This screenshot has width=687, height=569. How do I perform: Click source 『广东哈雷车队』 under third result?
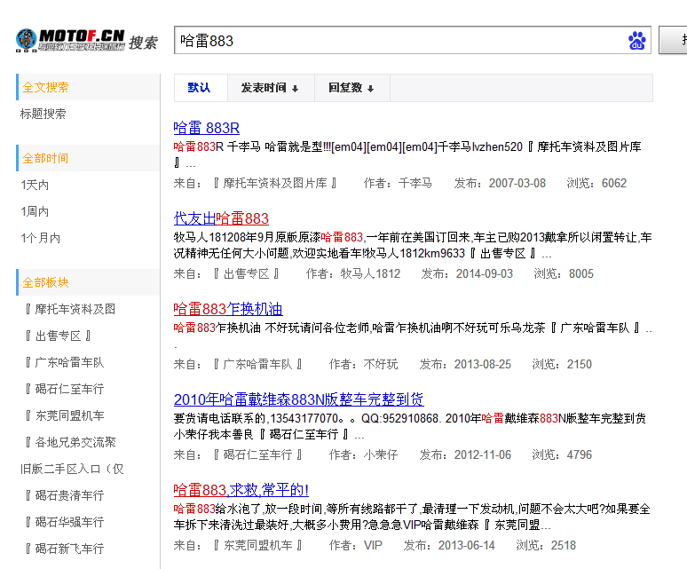[257, 365]
